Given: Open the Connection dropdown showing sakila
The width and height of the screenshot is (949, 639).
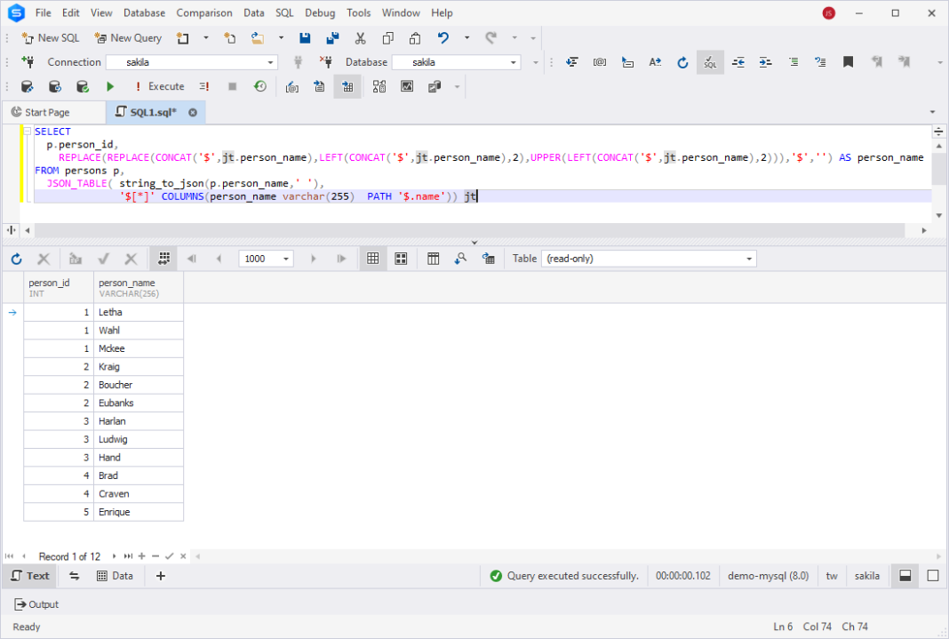Looking at the screenshot, I should click(271, 62).
